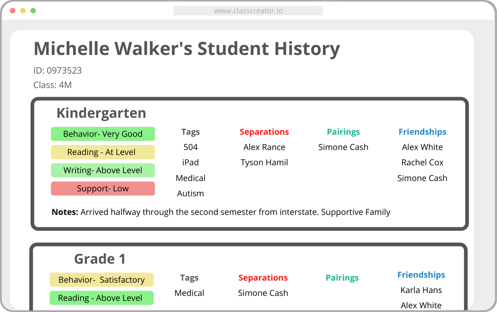Image resolution: width=497 pixels, height=312 pixels.
Task: Open the Kindergarten Pairings heading
Action: point(343,132)
